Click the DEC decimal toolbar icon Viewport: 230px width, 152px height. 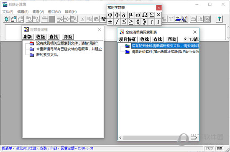click(x=178, y=19)
